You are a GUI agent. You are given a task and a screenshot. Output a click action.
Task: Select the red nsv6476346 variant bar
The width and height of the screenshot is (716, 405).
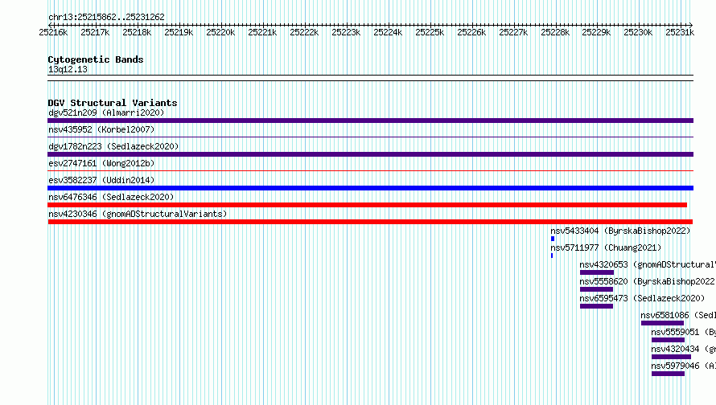click(367, 205)
